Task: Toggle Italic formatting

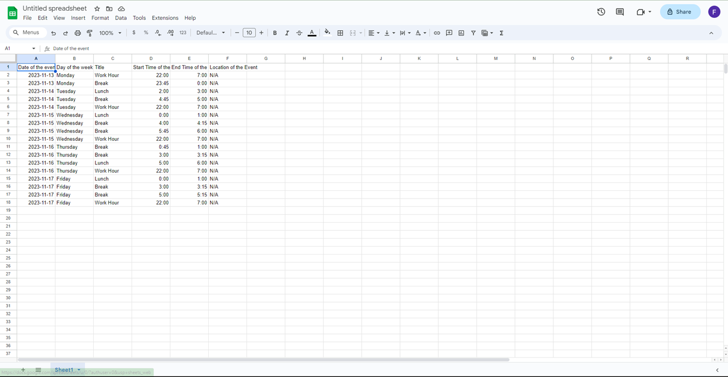Action: tap(287, 33)
